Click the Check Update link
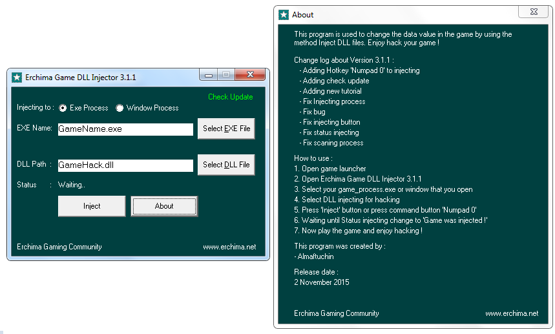Viewport: 555px width, 334px height. (231, 97)
